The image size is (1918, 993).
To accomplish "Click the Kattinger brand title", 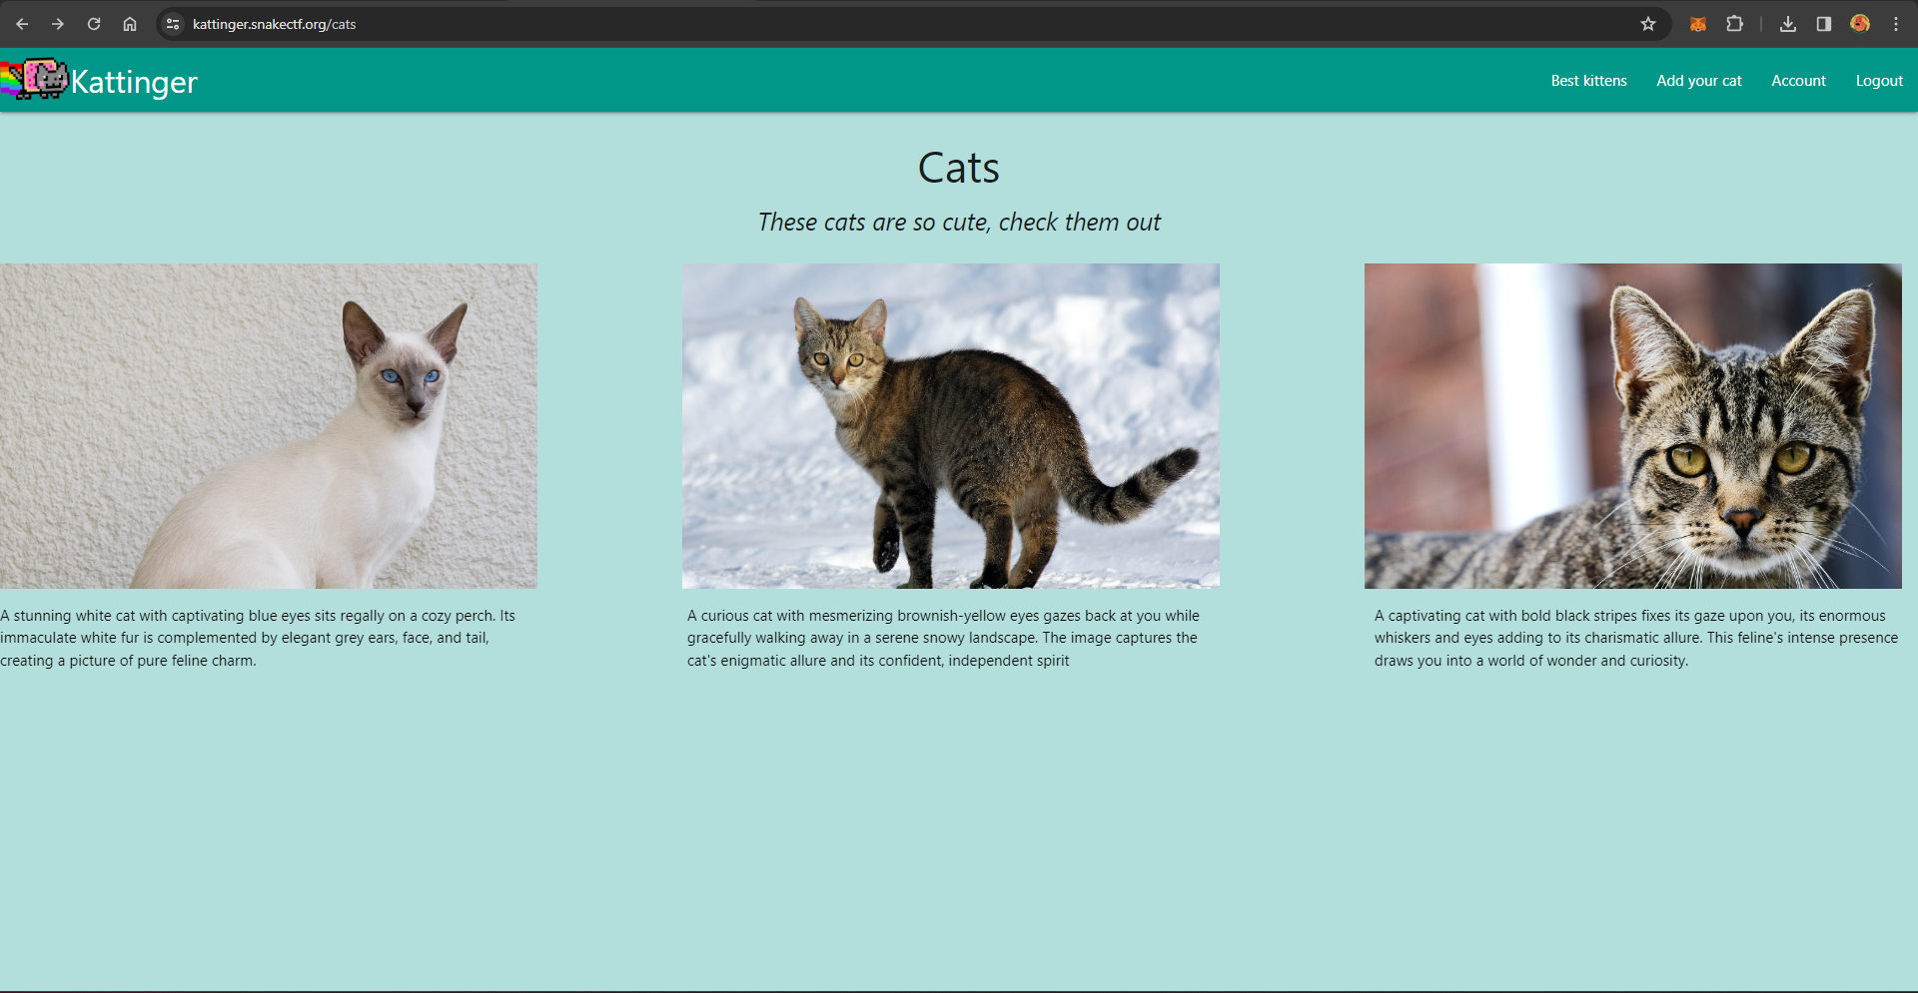I will tap(134, 82).
